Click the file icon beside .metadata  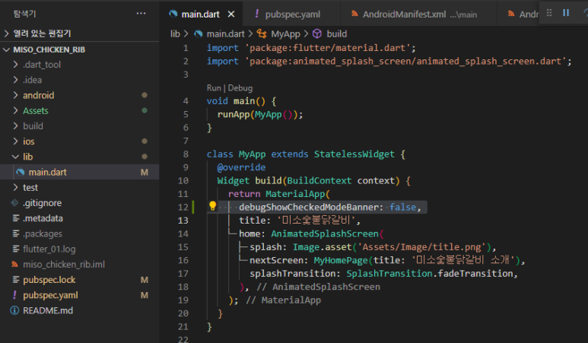click(x=16, y=218)
